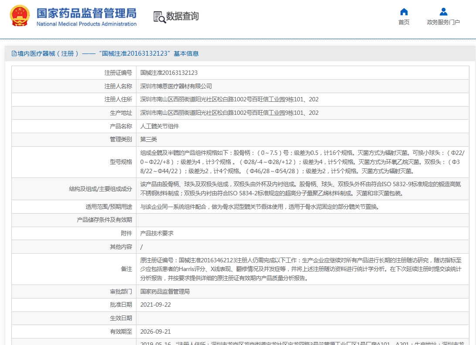This screenshot has height=345, width=476.
Task: Select the 注册人住所 address value
Action: coord(229,99)
